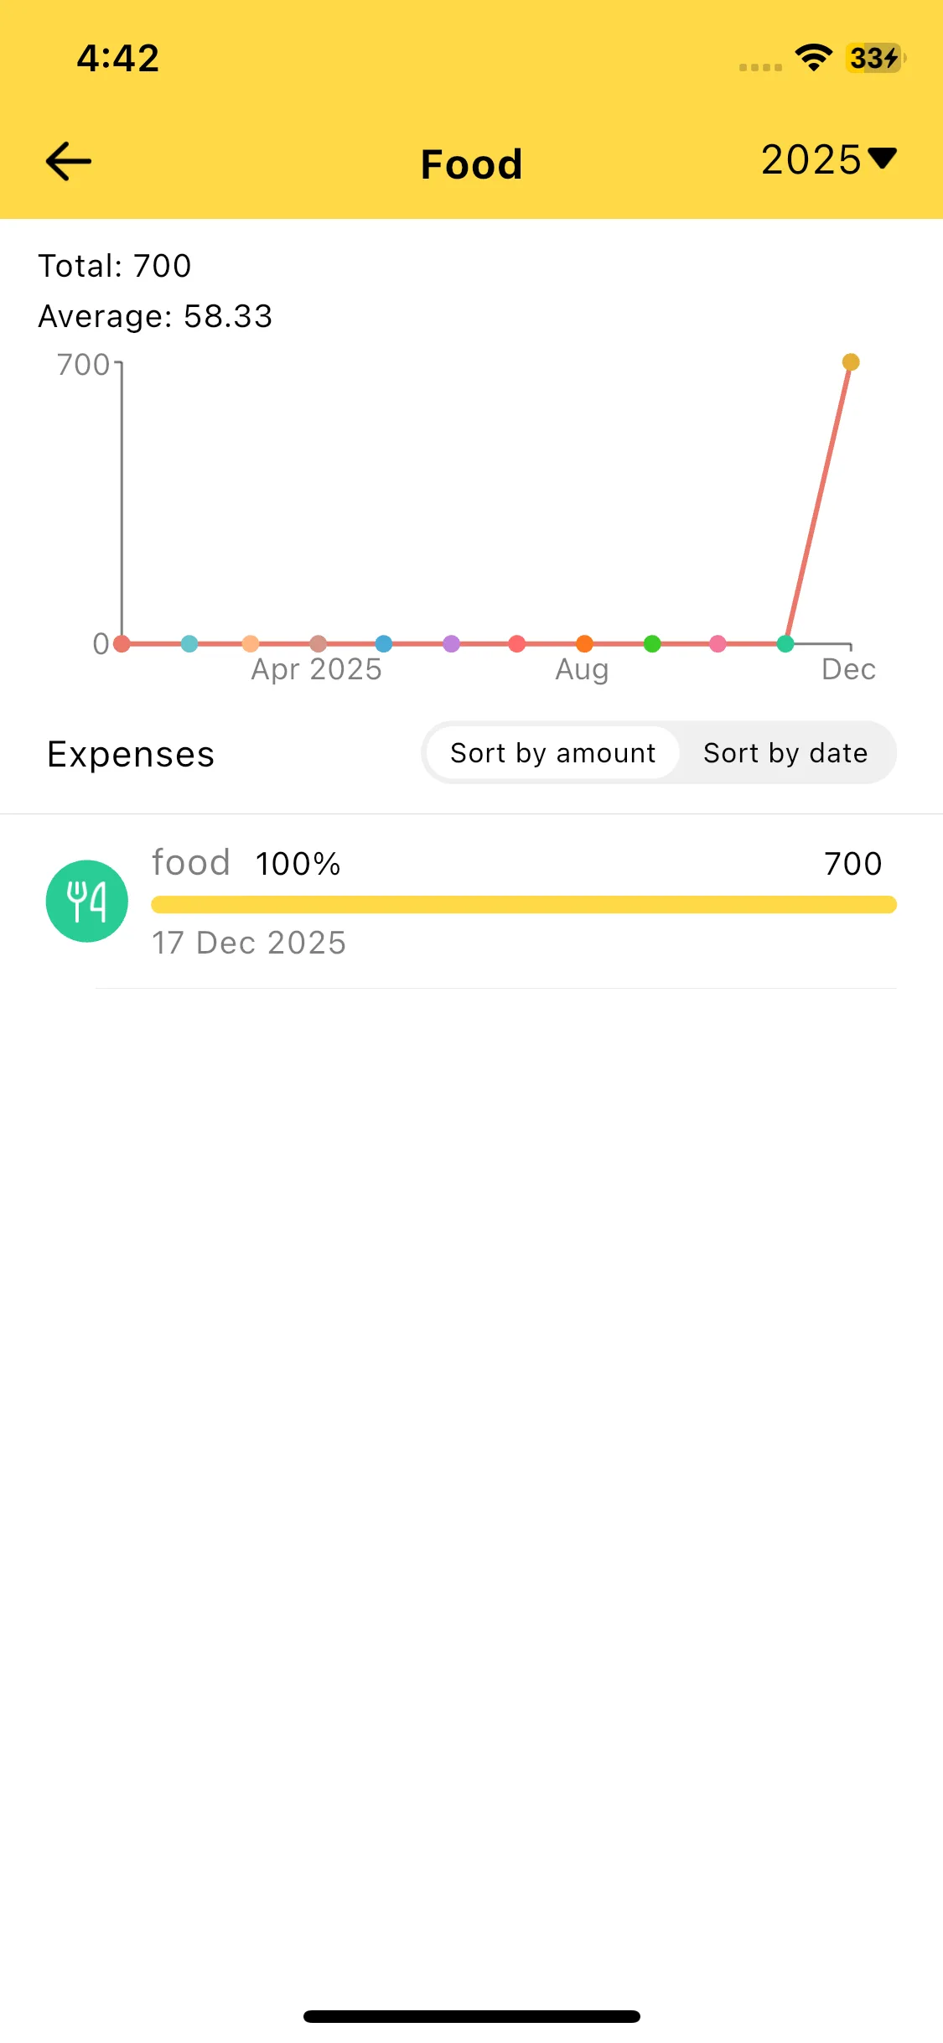Tap the red January data point
This screenshot has width=943, height=2043.
pos(122,643)
